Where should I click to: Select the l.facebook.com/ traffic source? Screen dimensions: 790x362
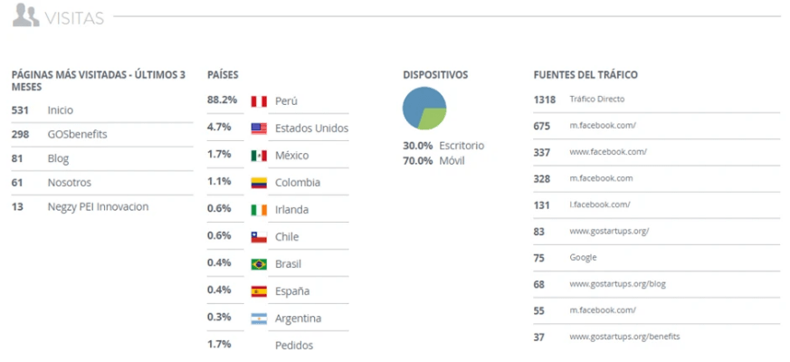(600, 205)
